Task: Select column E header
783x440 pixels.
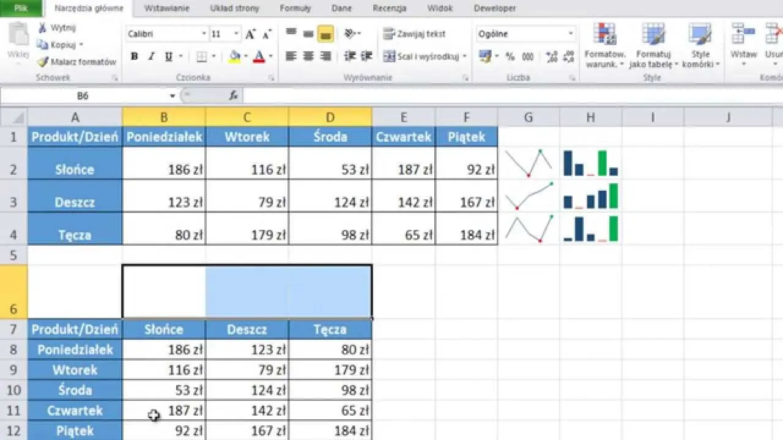Action: click(404, 117)
